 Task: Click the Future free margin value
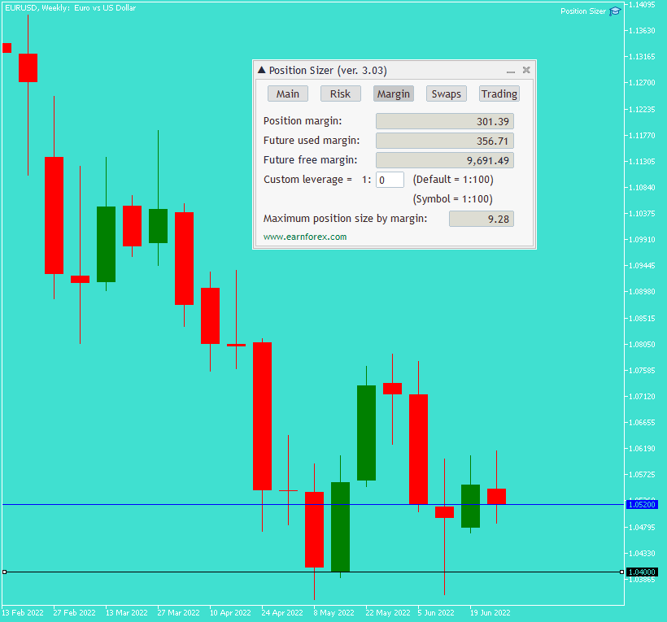[444, 159]
